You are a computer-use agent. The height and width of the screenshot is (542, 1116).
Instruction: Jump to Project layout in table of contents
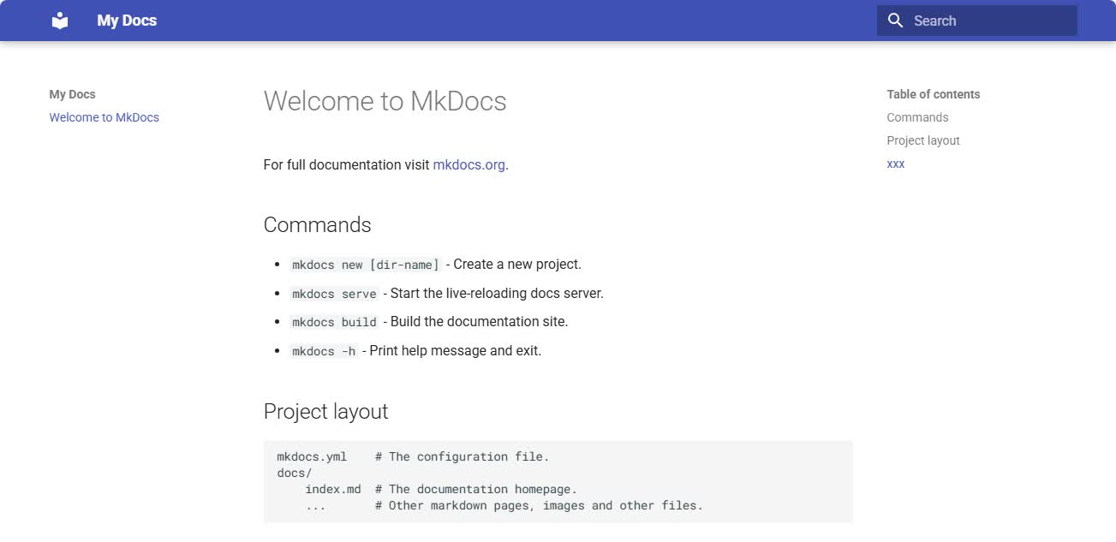point(923,140)
